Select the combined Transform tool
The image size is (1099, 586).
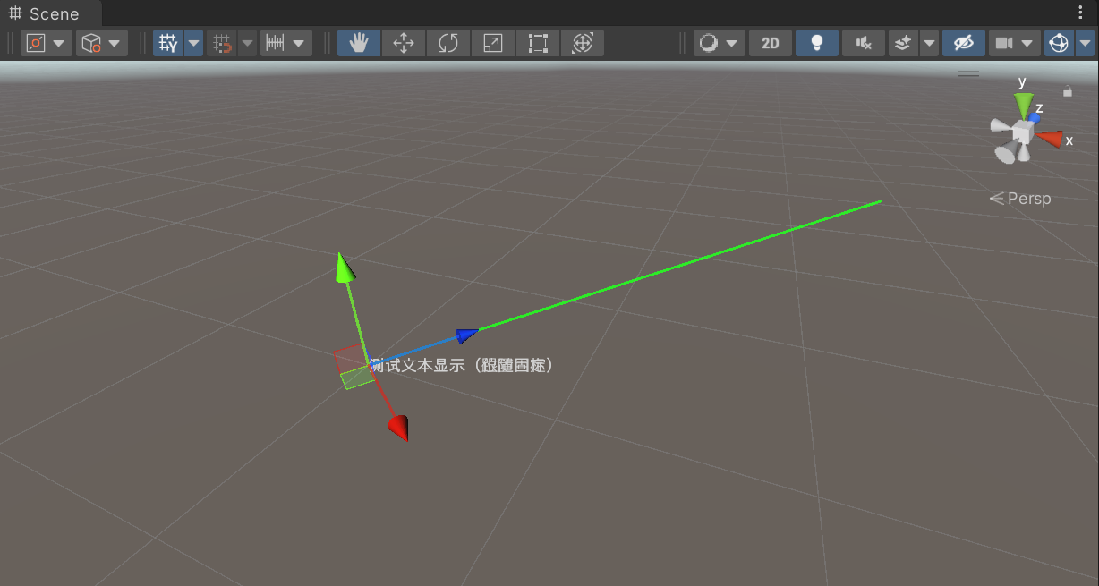click(583, 43)
